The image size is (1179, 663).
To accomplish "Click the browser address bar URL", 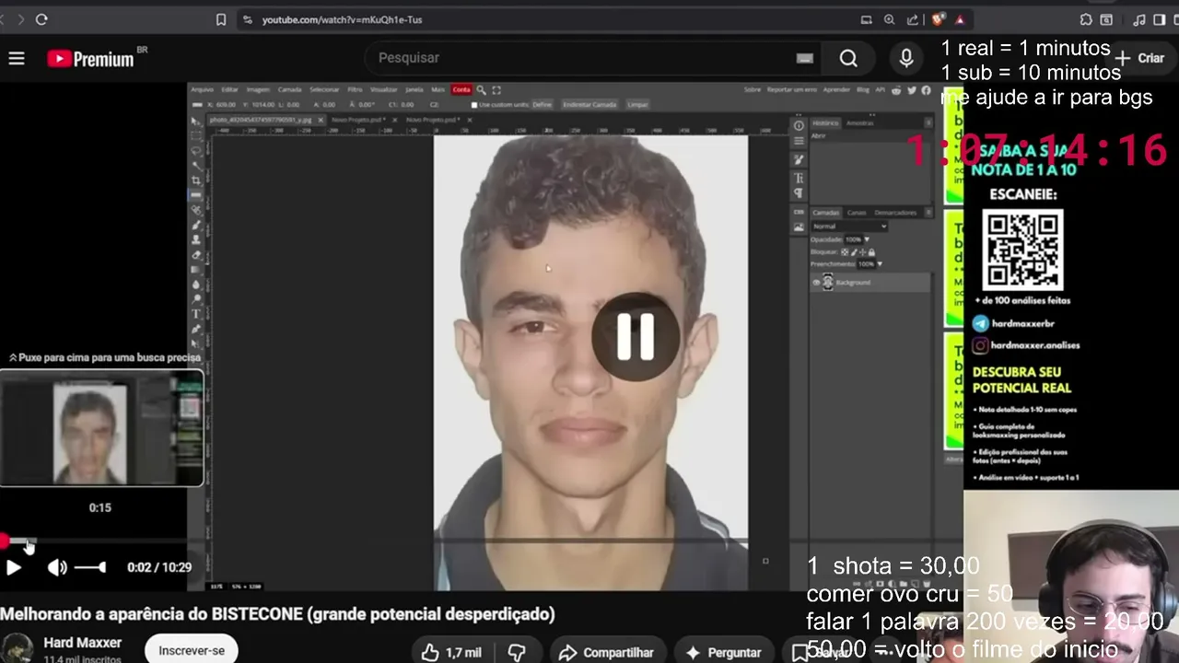I will point(342,19).
